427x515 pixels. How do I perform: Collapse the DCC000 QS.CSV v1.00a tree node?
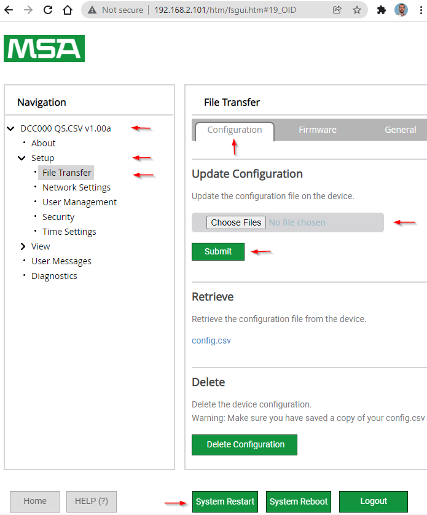tap(11, 128)
